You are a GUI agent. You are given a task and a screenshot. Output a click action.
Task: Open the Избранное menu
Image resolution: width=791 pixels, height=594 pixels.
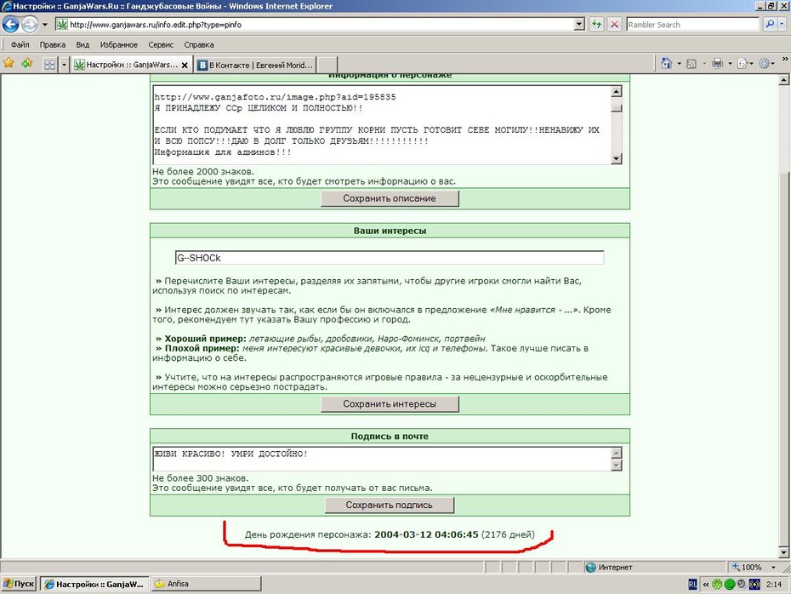pos(118,44)
